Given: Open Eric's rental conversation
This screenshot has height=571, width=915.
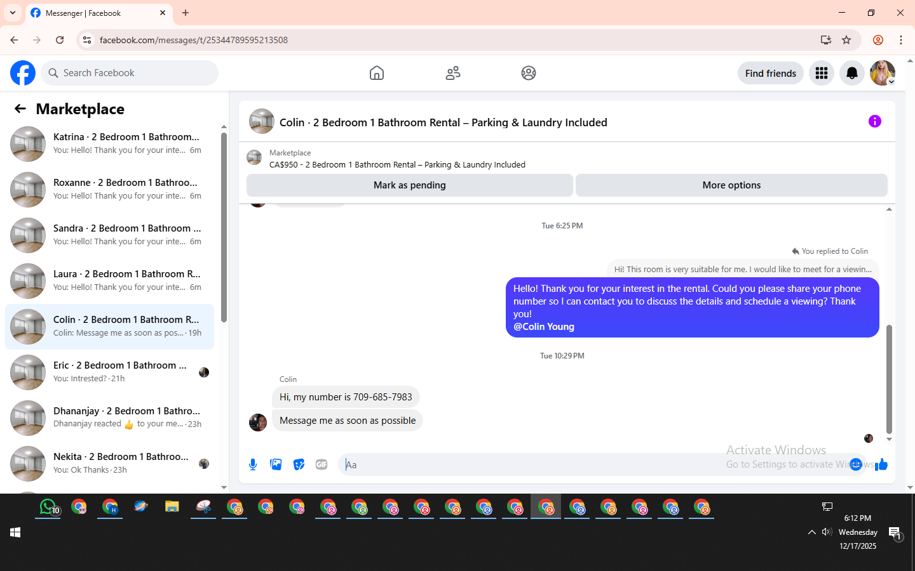Looking at the screenshot, I should point(109,372).
